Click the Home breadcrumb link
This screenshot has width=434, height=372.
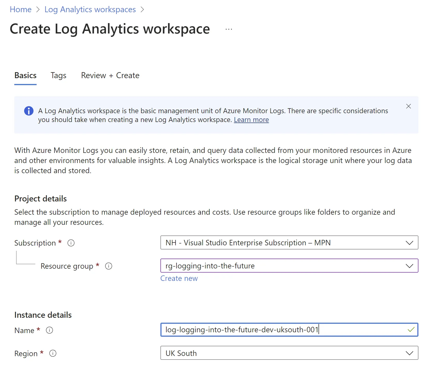point(21,9)
